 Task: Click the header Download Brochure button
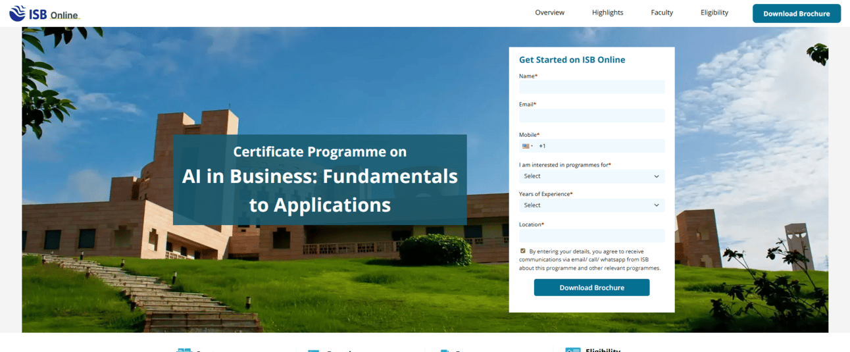click(797, 13)
